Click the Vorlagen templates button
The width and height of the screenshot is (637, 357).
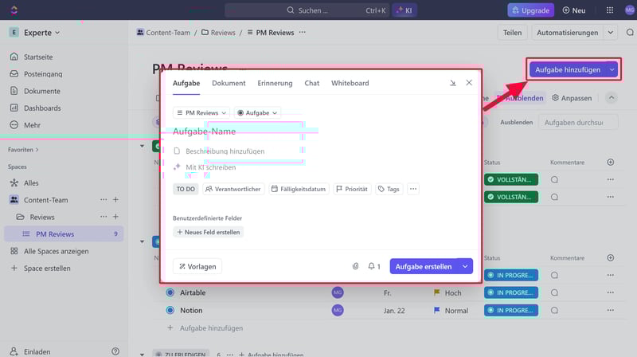[x=197, y=266]
